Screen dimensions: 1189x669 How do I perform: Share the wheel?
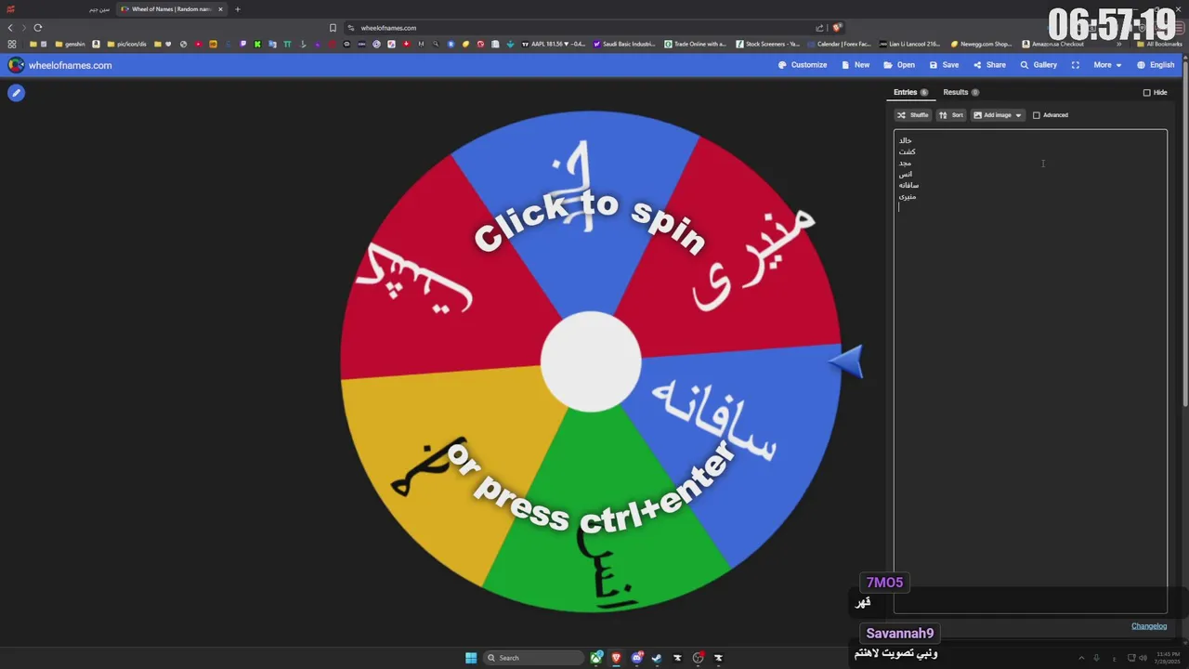[989, 65]
